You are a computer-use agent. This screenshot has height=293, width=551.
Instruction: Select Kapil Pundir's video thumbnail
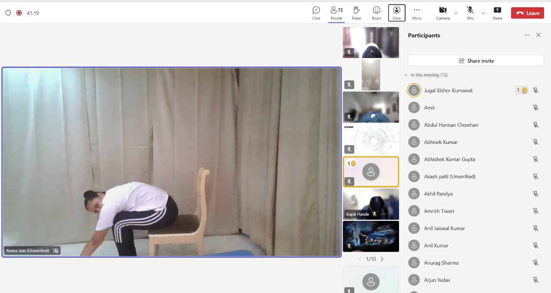tap(371, 204)
